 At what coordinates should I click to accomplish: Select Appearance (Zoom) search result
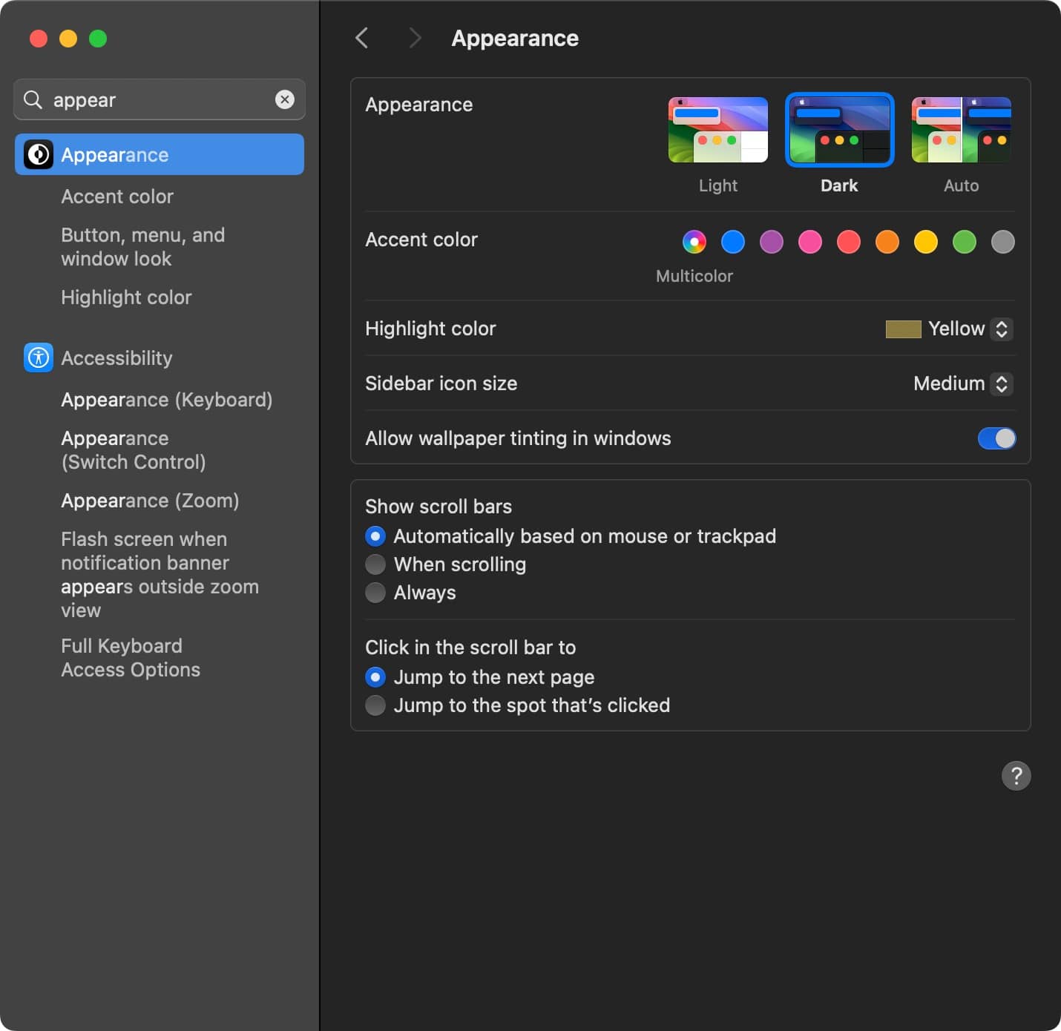[x=150, y=501]
